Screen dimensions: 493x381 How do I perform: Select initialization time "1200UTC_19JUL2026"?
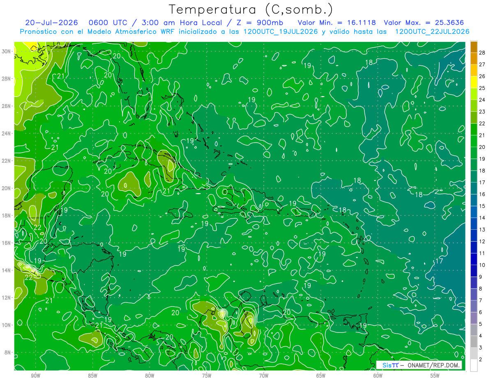pyautogui.click(x=281, y=32)
